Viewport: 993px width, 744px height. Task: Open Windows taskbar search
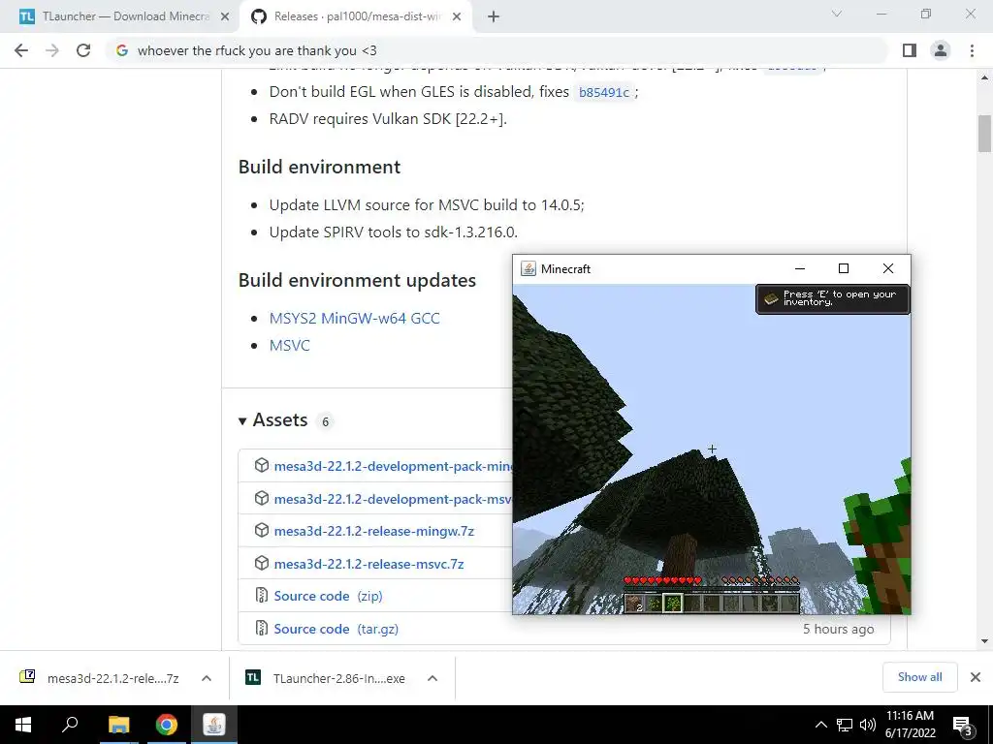click(x=70, y=725)
